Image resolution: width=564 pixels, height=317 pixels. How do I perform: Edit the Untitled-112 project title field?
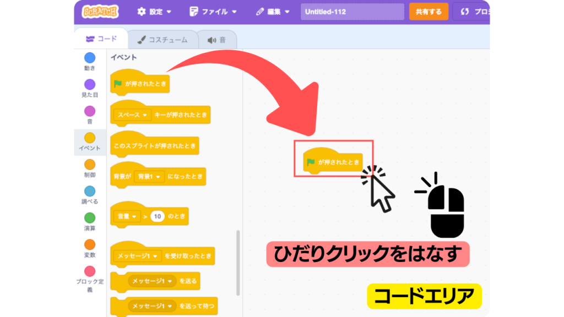[352, 12]
